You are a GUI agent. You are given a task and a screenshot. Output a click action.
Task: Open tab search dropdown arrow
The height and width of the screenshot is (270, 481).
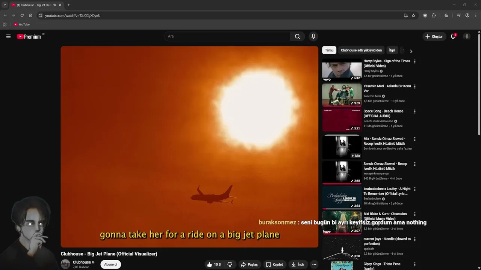pos(5,5)
